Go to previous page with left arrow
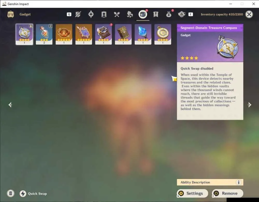Image resolution: width=259 pixels, height=202 pixels. pyautogui.click(x=10, y=105)
